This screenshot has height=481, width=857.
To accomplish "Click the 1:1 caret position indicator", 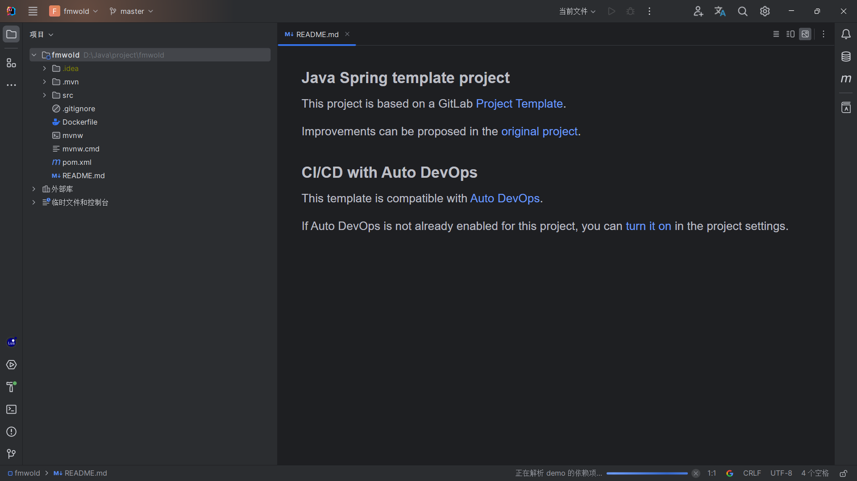I will pos(711,473).
